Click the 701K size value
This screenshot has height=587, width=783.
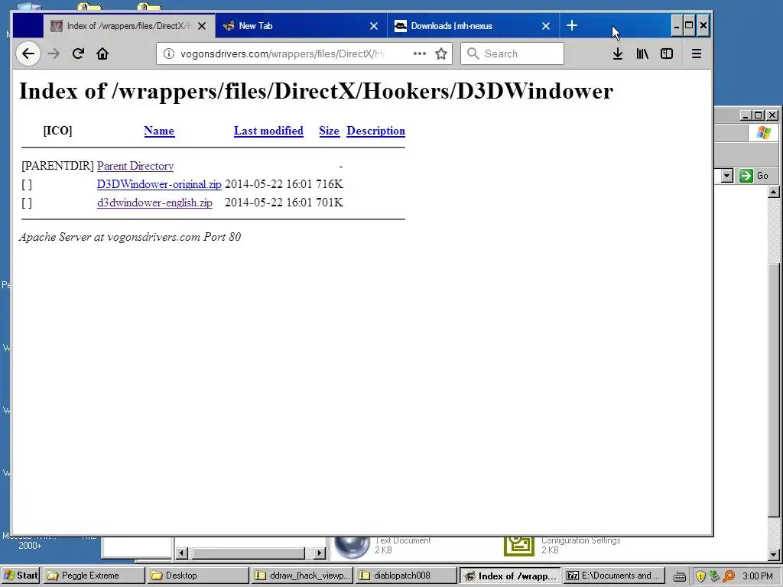(330, 203)
